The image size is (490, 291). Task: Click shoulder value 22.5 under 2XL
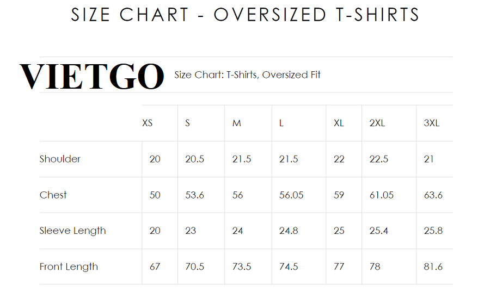tap(379, 159)
